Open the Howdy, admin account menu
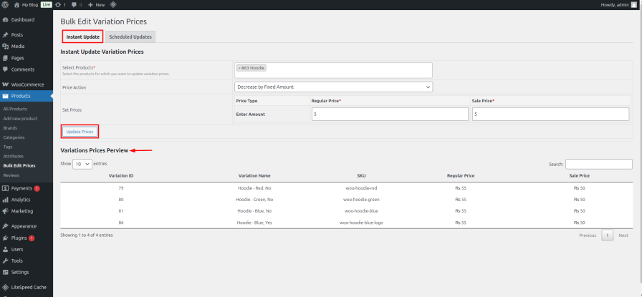The image size is (642, 297). [x=616, y=4]
